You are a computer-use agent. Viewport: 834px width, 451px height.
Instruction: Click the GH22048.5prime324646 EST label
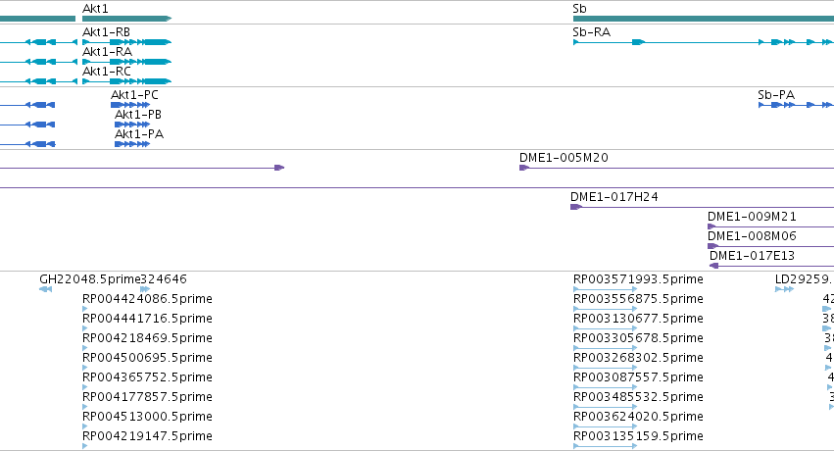[114, 279]
